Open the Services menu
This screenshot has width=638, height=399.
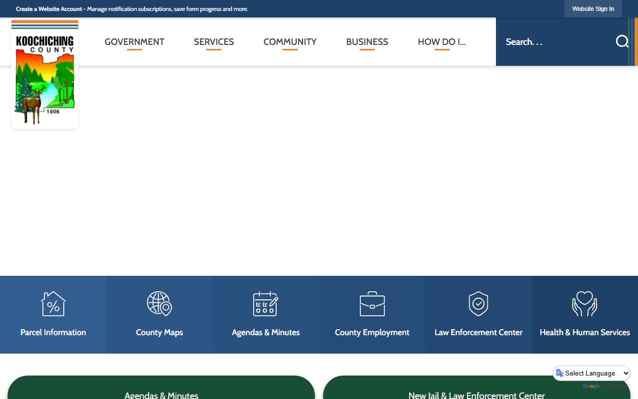point(214,42)
